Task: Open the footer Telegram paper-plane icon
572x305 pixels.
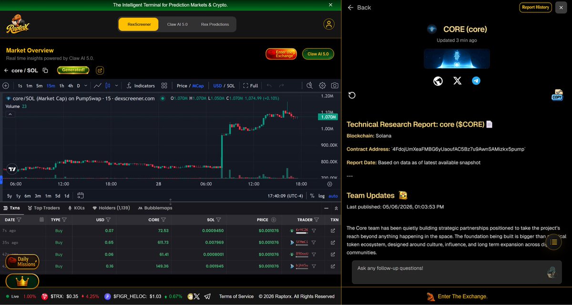Action: (x=207, y=296)
